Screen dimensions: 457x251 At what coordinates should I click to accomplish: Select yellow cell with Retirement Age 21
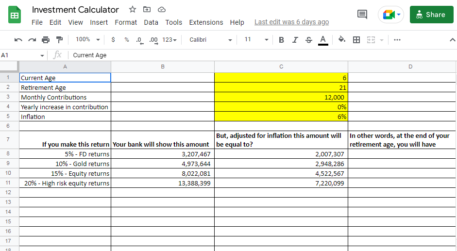point(281,87)
